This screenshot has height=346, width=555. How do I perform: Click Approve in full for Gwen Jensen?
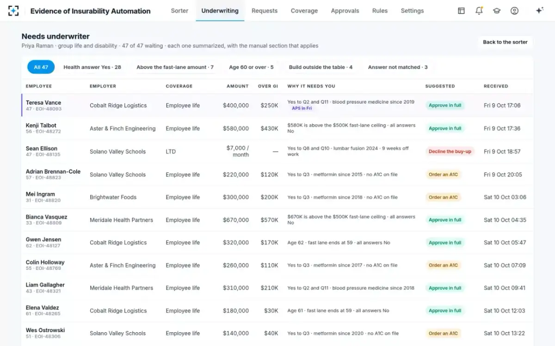pos(445,243)
